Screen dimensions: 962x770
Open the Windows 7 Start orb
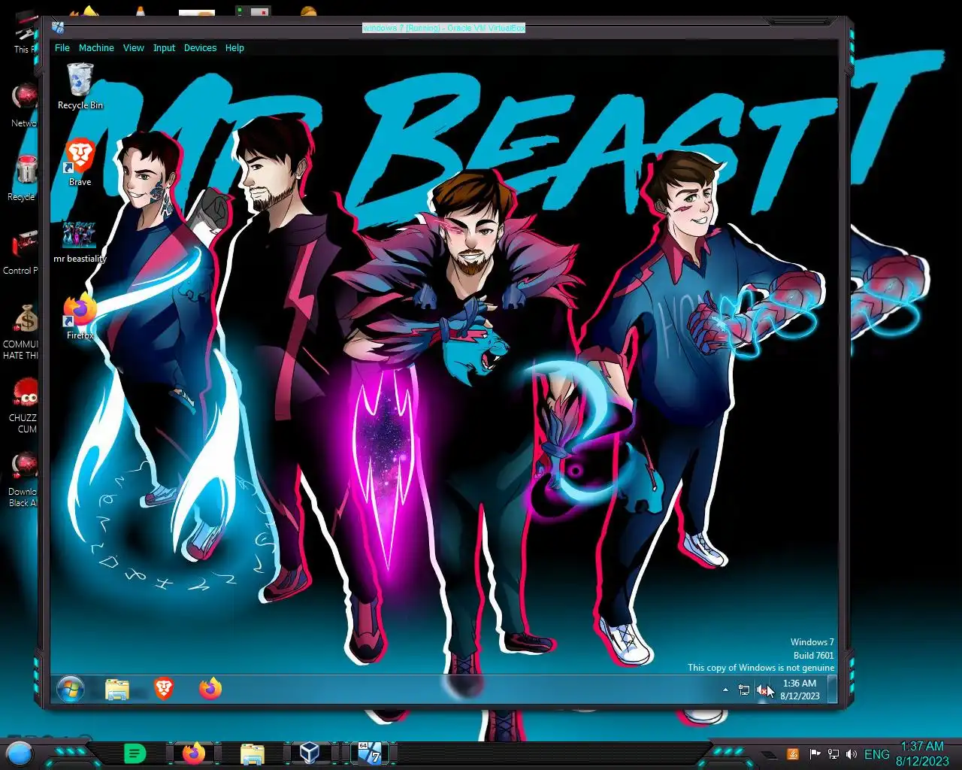(x=71, y=689)
